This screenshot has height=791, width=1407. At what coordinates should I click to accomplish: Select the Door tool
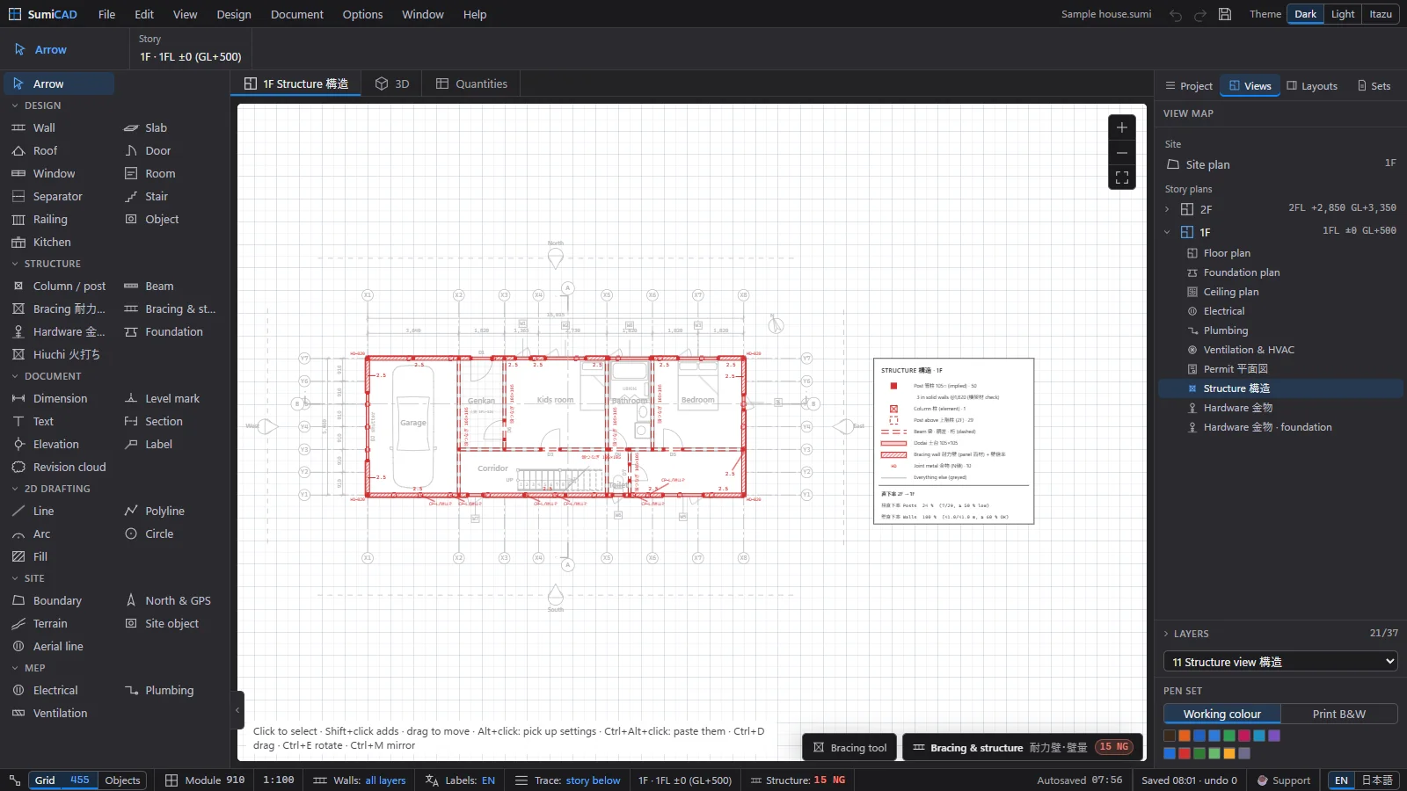coord(171,150)
